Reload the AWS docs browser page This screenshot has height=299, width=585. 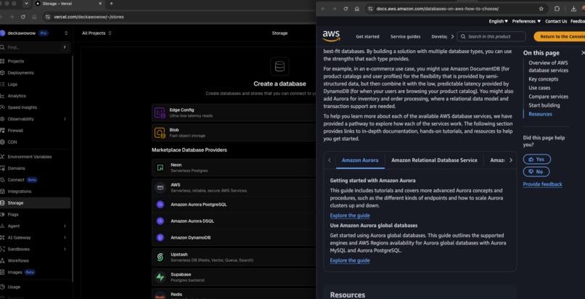[x=345, y=9]
